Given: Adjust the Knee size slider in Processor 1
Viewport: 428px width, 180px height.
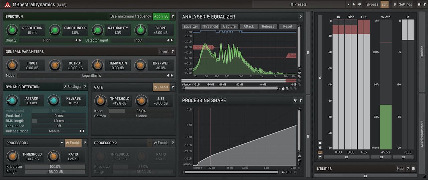Looking at the screenshot, I should click(55, 167).
